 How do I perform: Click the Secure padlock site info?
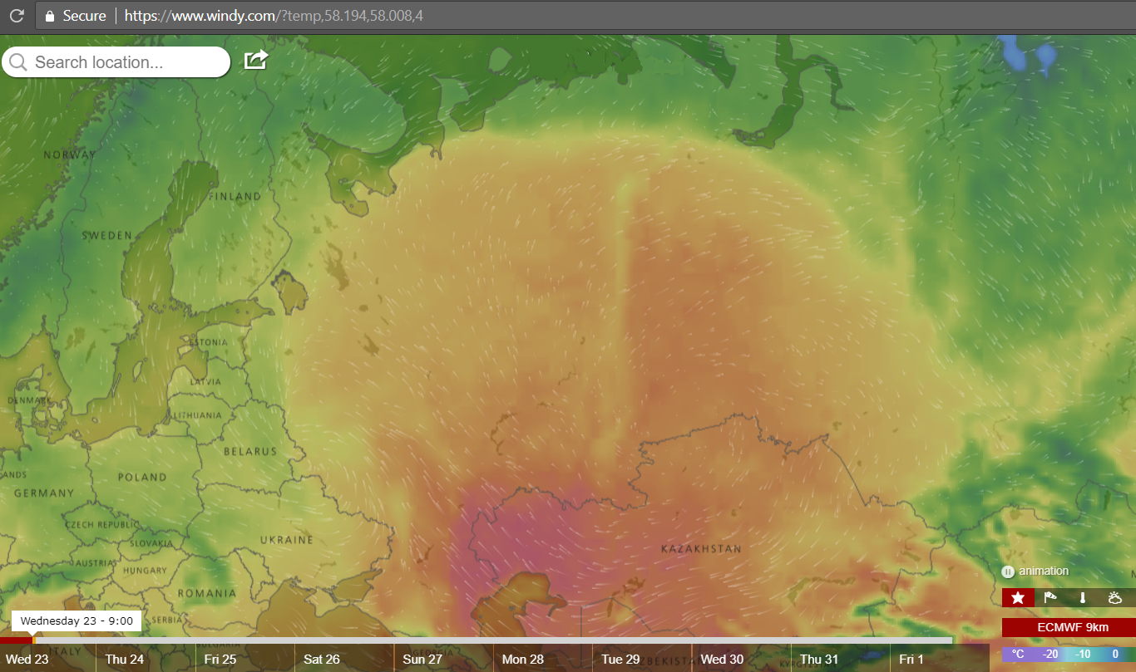(x=76, y=16)
